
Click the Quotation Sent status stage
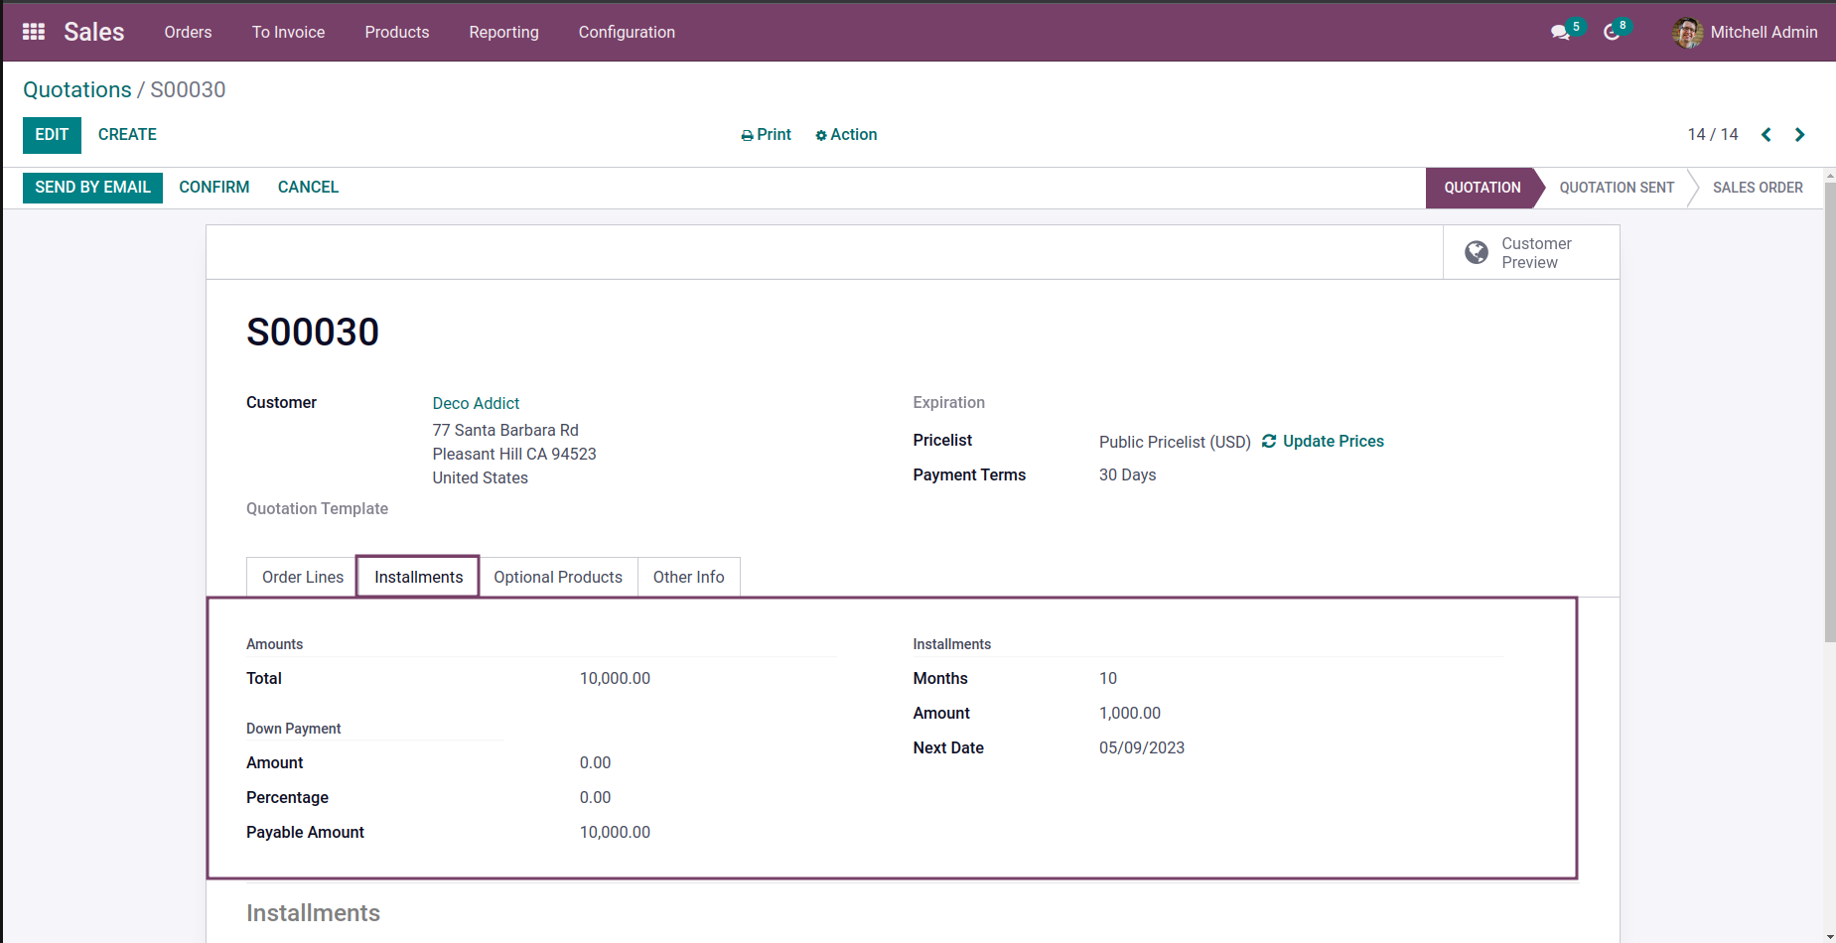click(x=1616, y=188)
